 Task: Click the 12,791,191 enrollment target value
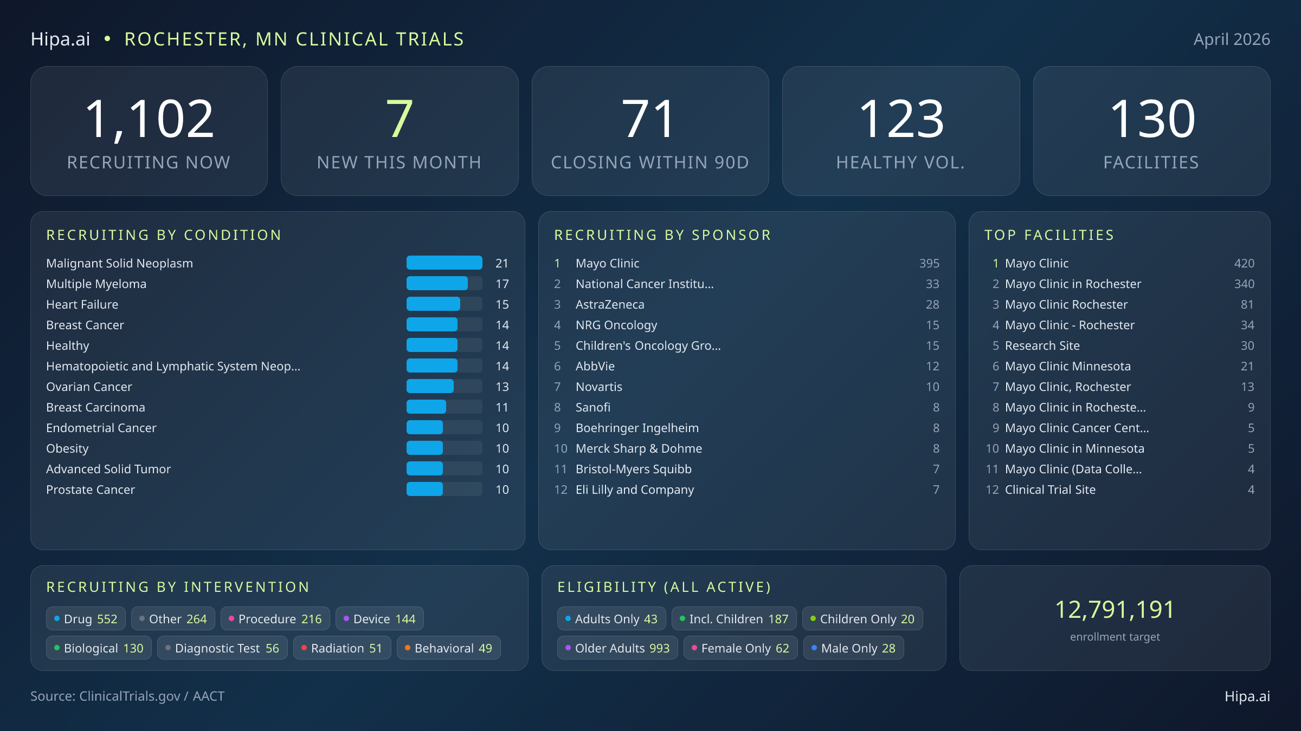(1115, 609)
